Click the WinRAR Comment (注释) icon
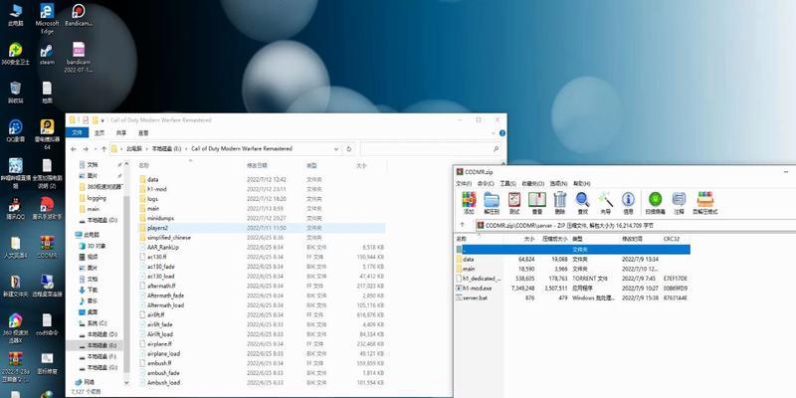 pyautogui.click(x=679, y=200)
